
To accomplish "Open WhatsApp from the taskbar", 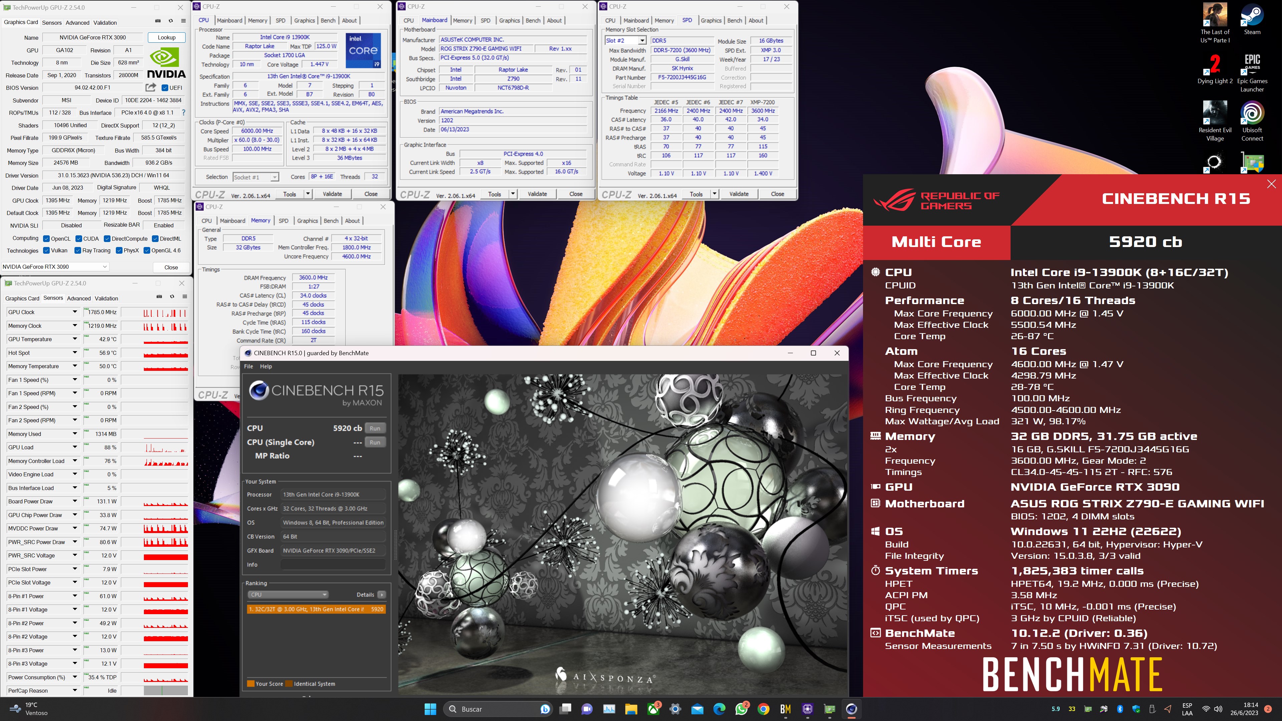I will click(741, 709).
